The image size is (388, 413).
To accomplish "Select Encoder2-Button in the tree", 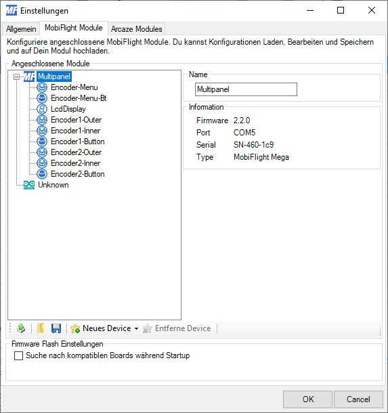I will [x=78, y=174].
